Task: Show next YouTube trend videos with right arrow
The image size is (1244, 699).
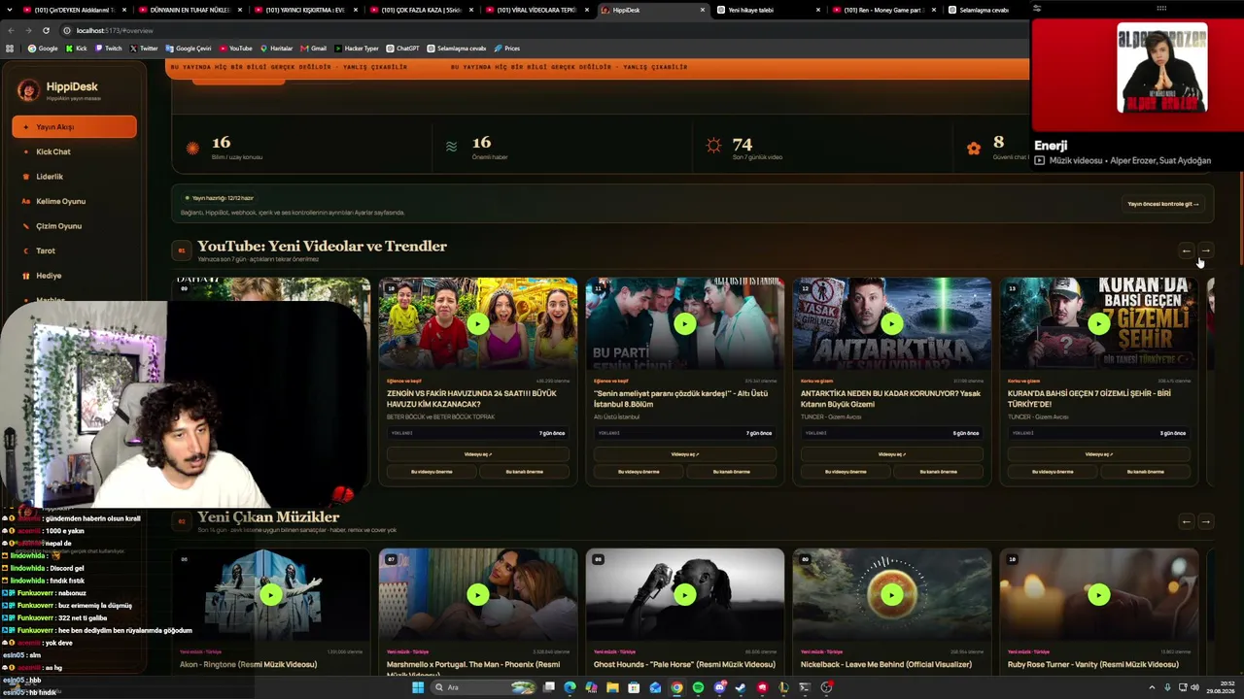Action: 1205,250
